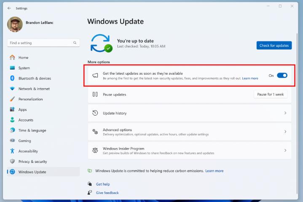The image size is (303, 202).
Task: Maximize the Settings window
Action: 280,6
